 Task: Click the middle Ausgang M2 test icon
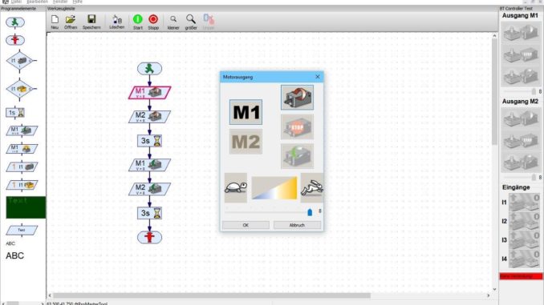[521, 139]
